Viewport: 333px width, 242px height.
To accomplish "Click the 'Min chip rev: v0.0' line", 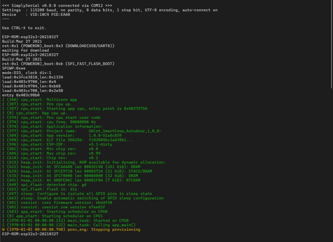I will tap(50, 149).
